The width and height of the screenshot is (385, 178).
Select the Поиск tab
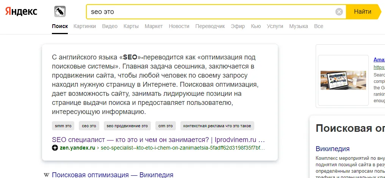60,26
